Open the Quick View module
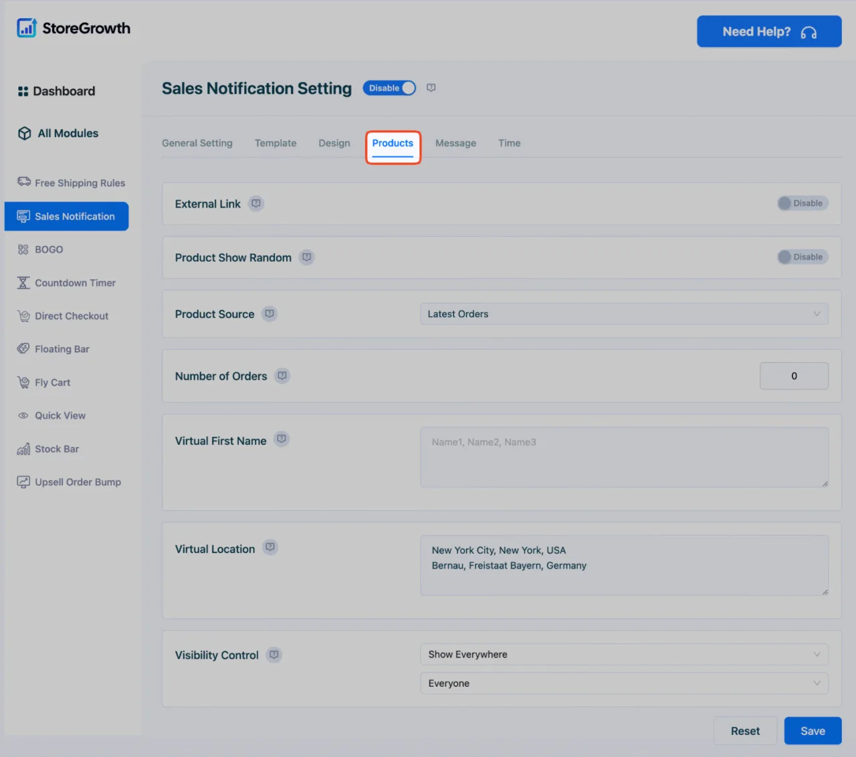This screenshot has width=856, height=757. (51, 416)
